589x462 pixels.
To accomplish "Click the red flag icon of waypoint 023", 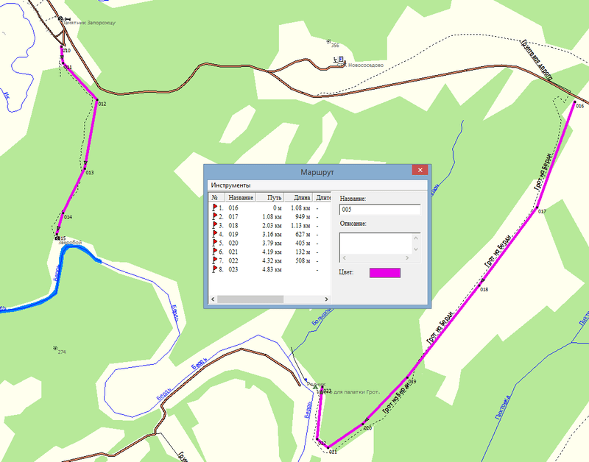I will pyautogui.click(x=215, y=269).
